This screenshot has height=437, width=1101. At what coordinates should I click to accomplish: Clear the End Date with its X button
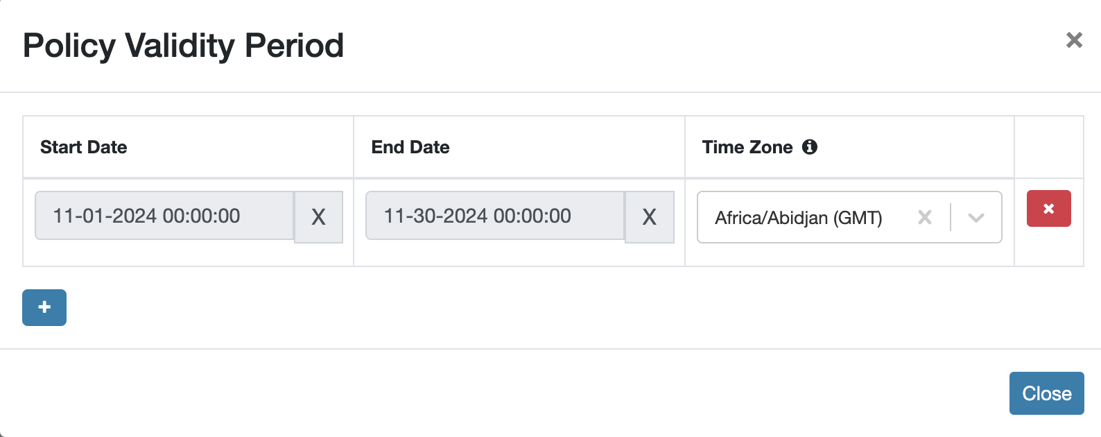click(x=649, y=217)
